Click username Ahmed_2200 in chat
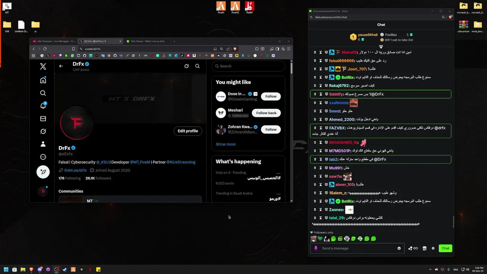The image size is (487, 274). 342,119
